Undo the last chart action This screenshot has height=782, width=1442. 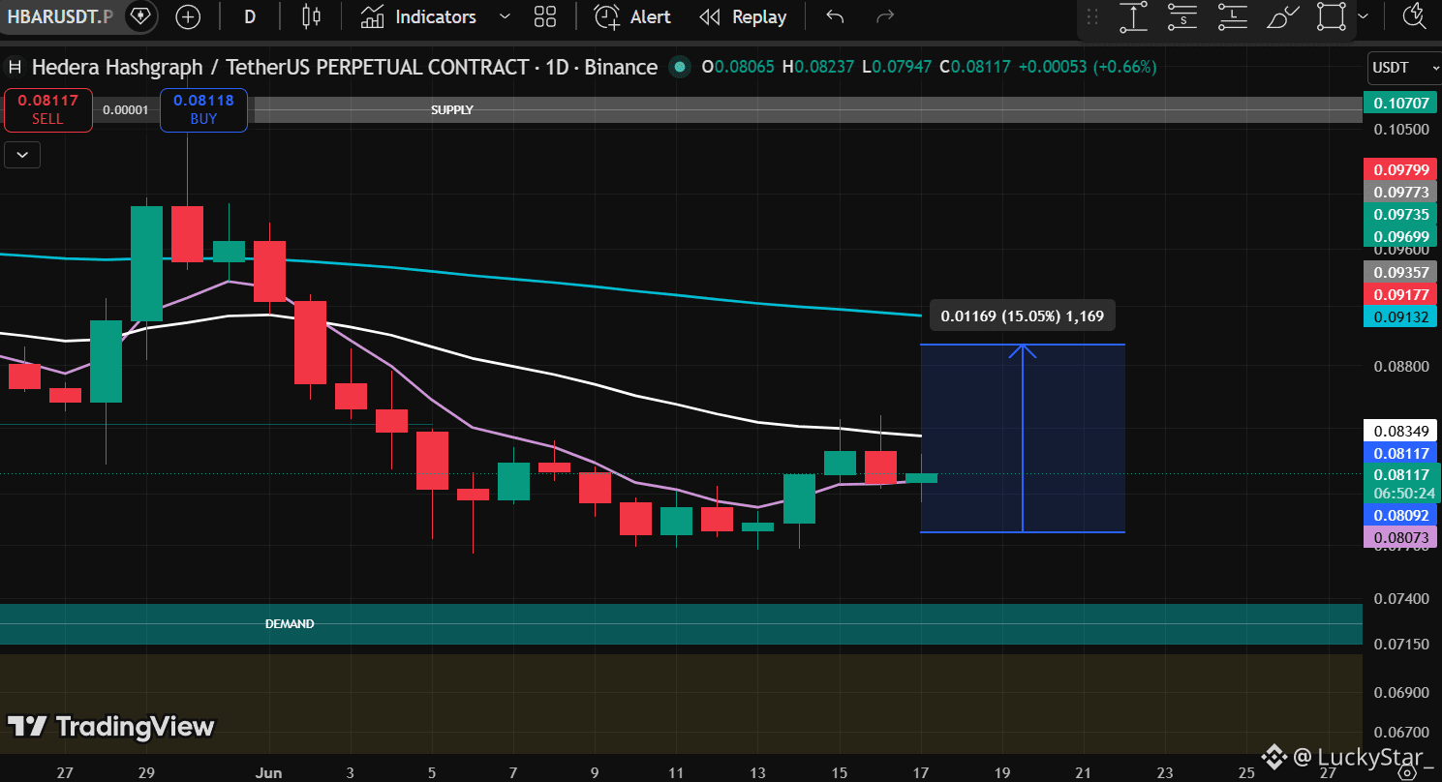point(835,16)
